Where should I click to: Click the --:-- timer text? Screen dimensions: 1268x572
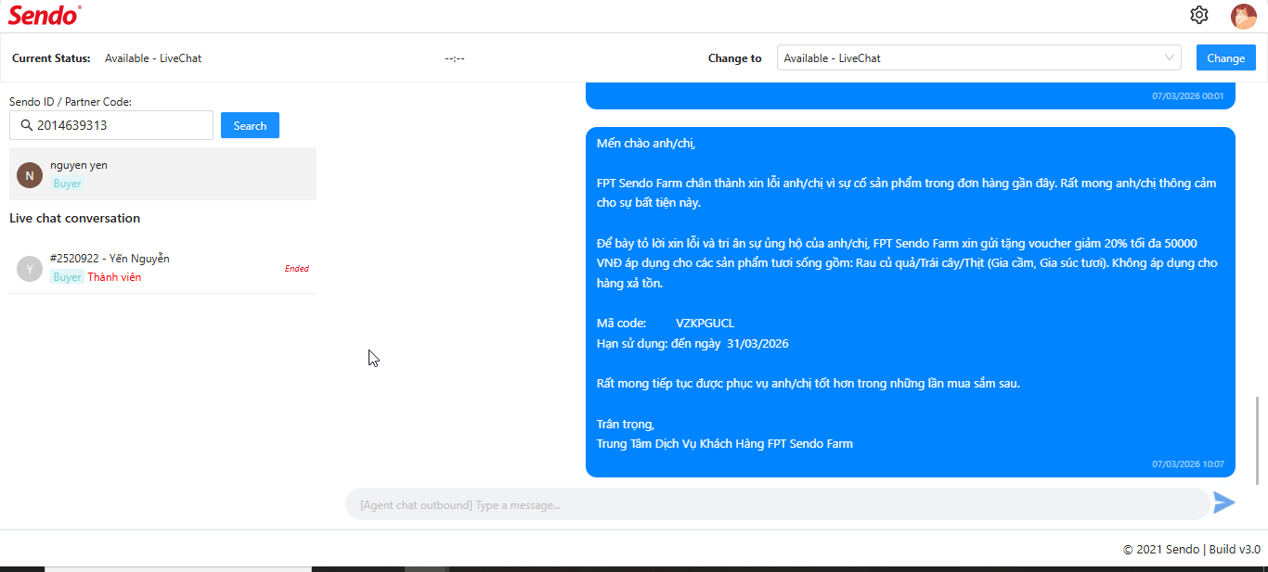click(x=455, y=57)
